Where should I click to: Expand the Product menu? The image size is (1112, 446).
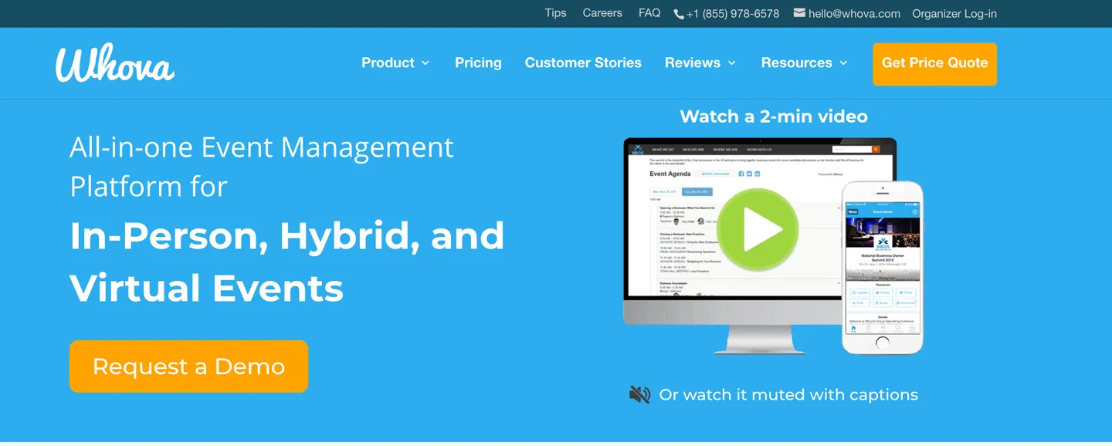pos(395,63)
